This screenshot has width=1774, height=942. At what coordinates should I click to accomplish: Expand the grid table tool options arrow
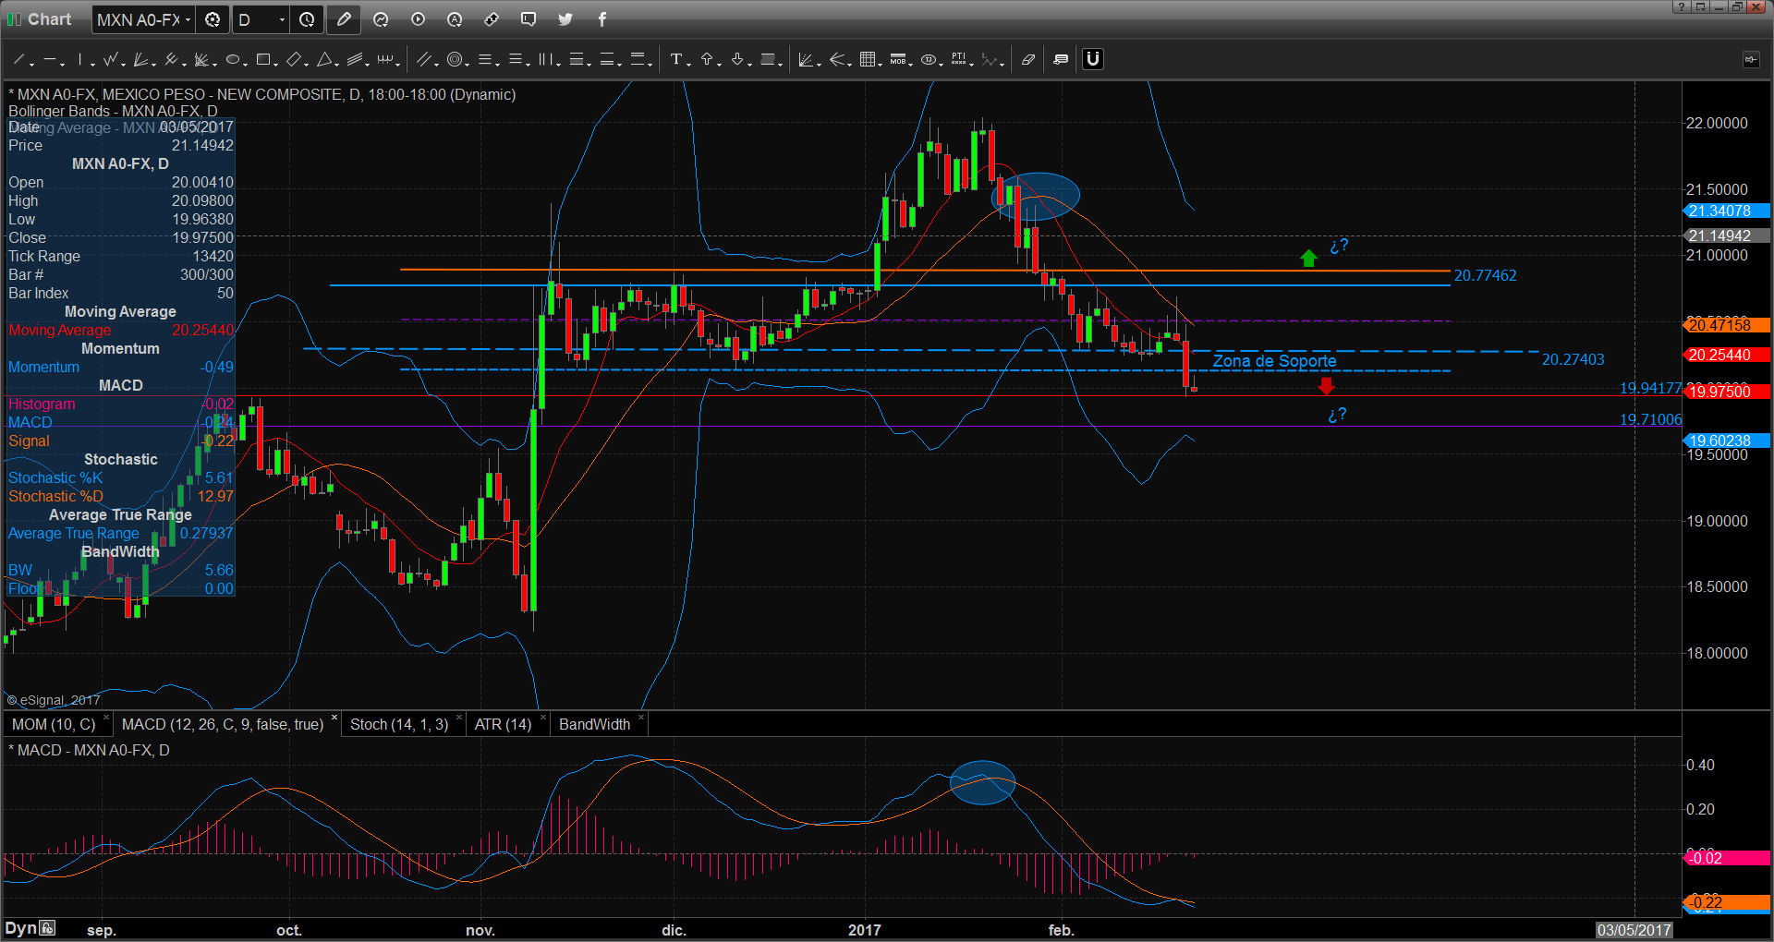pos(880,65)
